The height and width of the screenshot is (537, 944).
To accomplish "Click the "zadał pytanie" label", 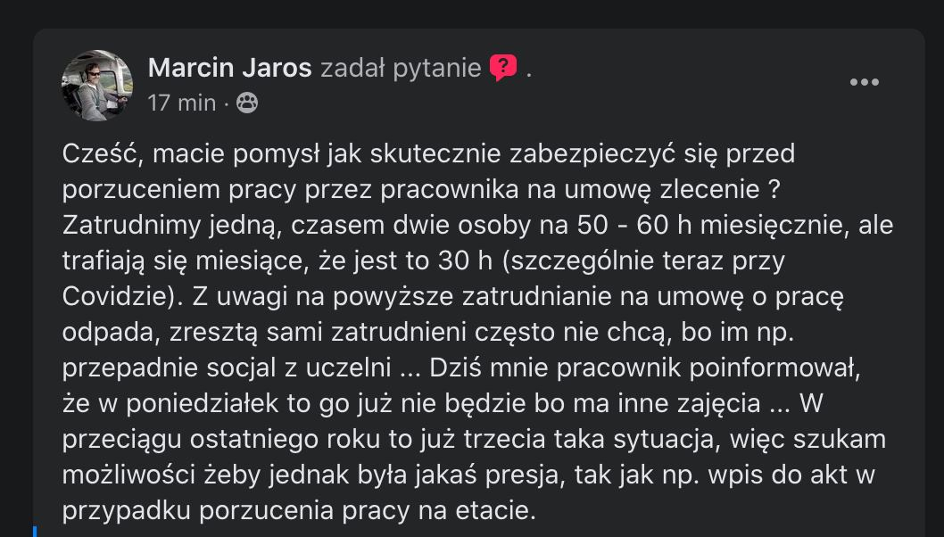I will tap(401, 68).
